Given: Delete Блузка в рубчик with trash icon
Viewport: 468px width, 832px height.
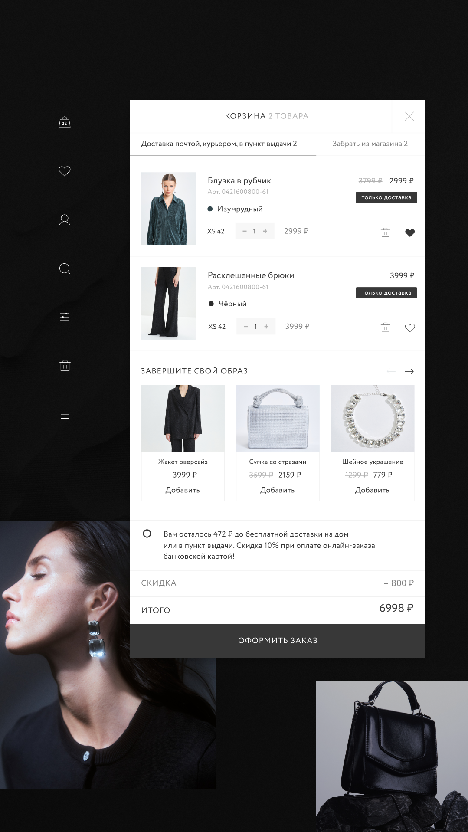Looking at the screenshot, I should (x=385, y=233).
